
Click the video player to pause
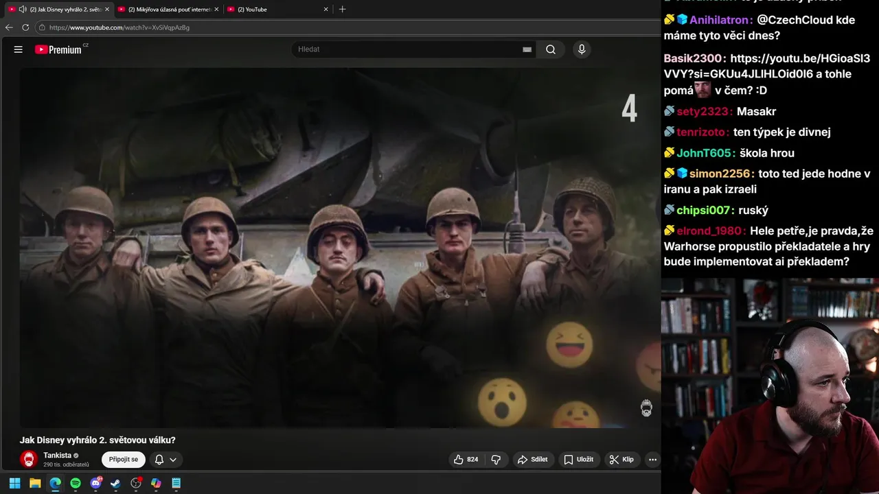pos(340,248)
